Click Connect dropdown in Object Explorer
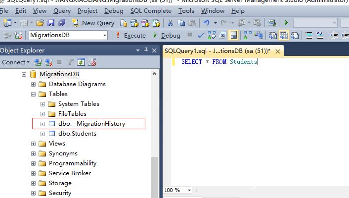Viewport: 349px width, 198px height. click(x=16, y=62)
